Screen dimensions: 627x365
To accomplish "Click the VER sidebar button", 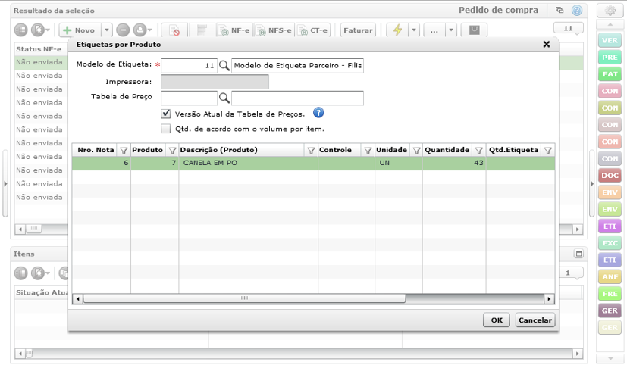I will coord(610,40).
